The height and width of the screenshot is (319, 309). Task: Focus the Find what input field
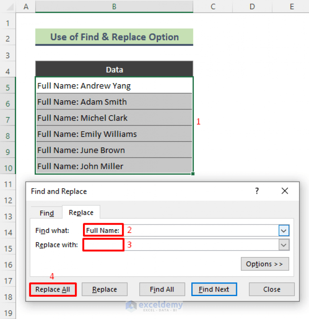pyautogui.click(x=181, y=230)
